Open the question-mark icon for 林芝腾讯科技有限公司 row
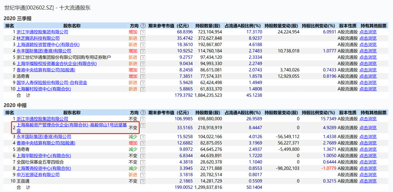Image resolution: width=393 pixels, height=192 pixels. (x=143, y=39)
